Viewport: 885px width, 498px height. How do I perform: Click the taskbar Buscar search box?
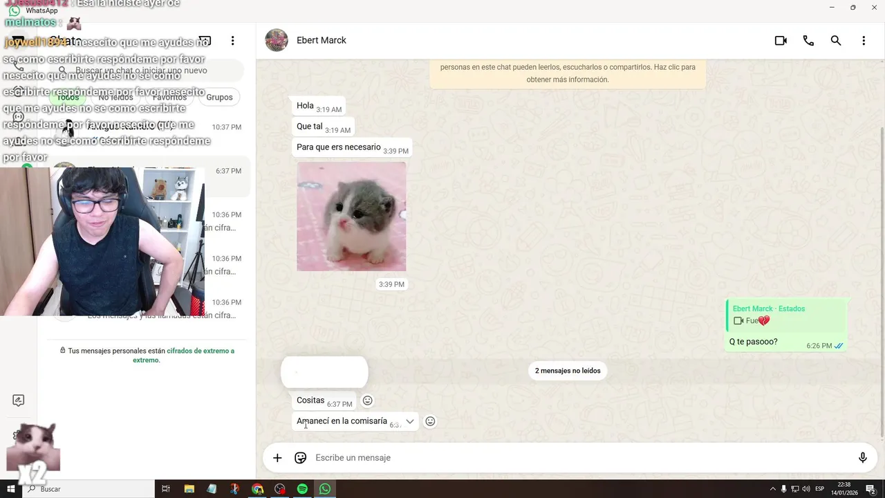(x=88, y=489)
